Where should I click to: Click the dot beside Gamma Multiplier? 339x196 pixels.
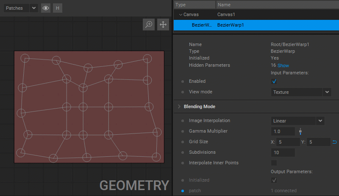click(183, 131)
